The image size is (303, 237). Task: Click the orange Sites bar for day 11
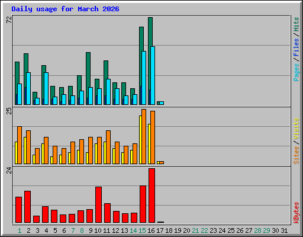(x=108, y=147)
